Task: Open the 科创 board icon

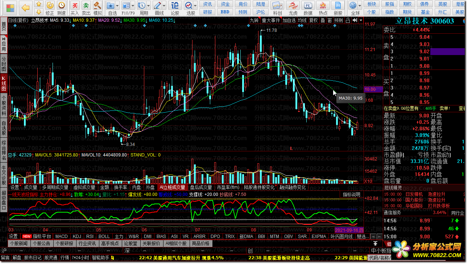Action: [277, 8]
